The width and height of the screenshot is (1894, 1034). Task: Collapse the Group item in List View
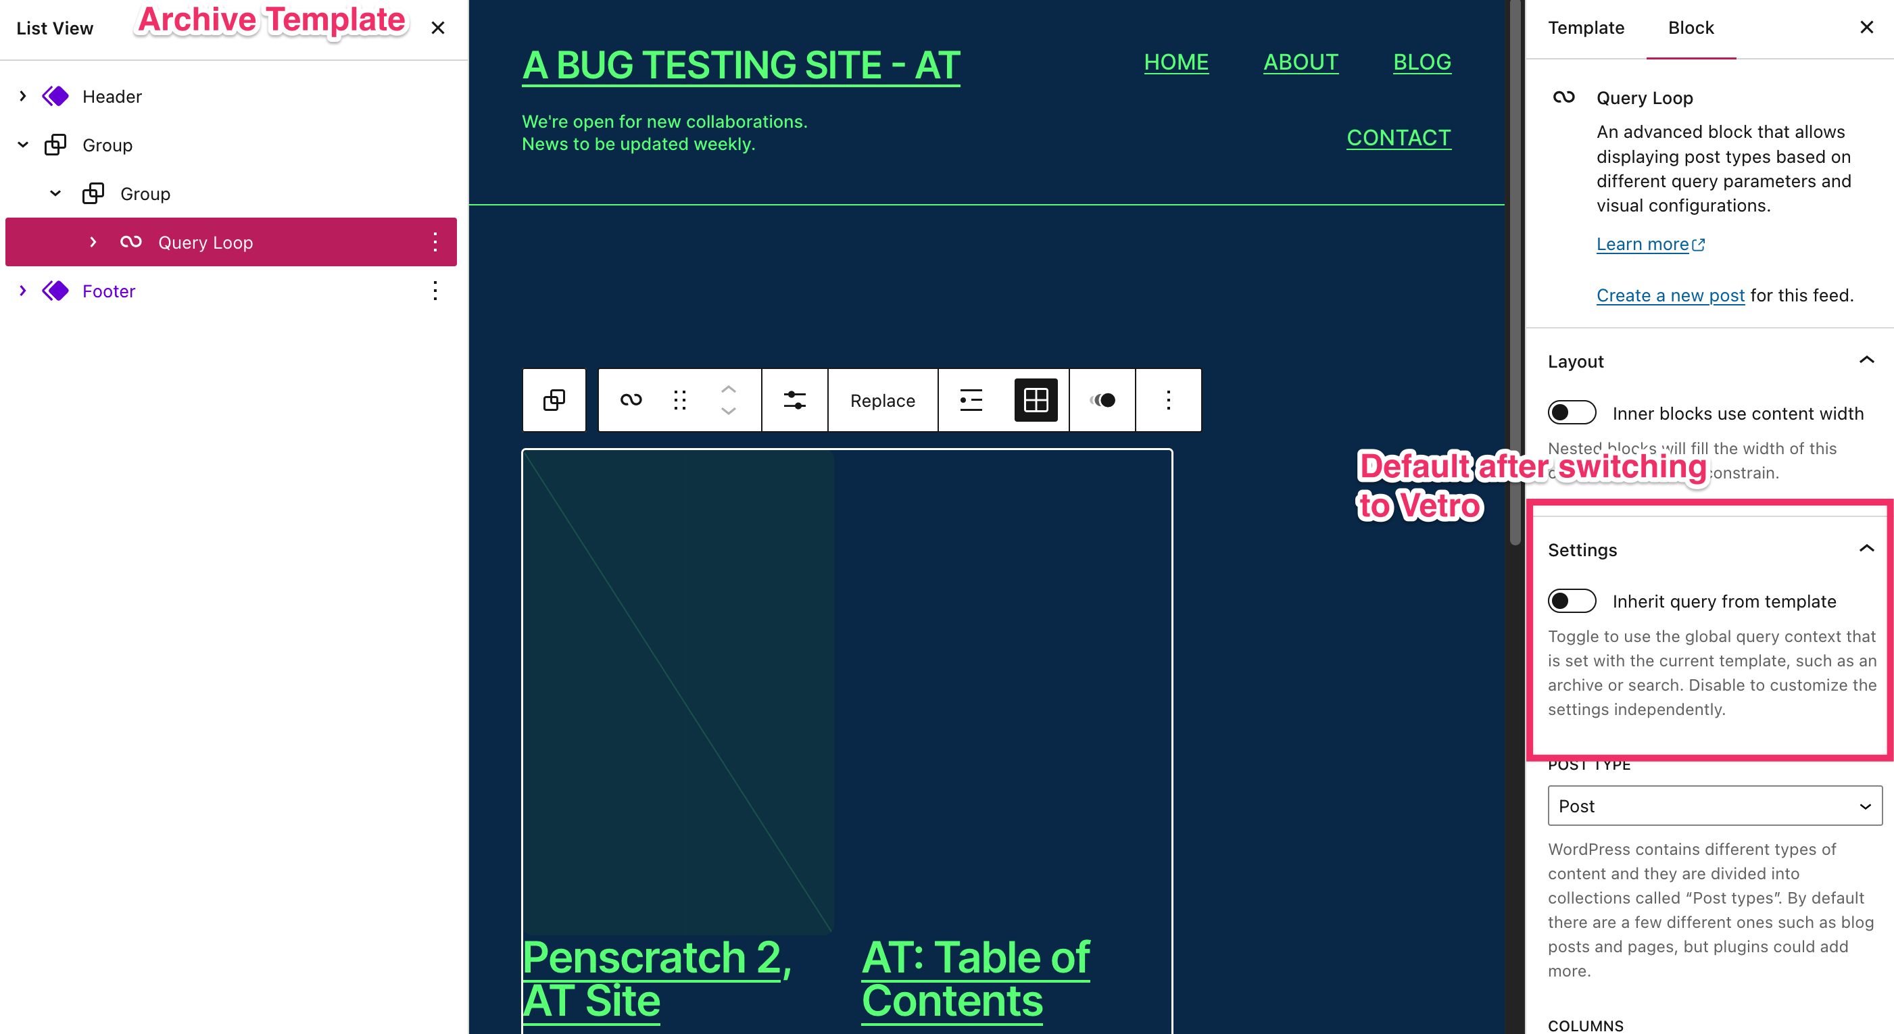(x=23, y=144)
